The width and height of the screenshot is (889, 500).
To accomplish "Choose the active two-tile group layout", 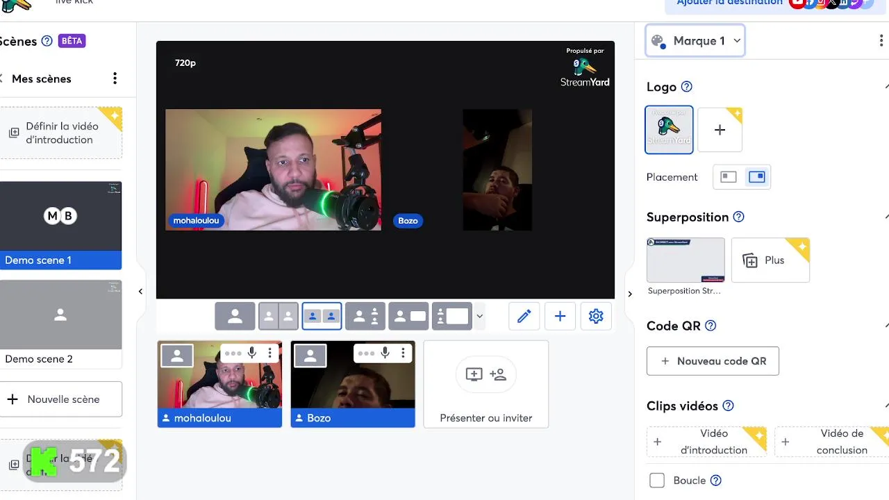I will 322,317.
